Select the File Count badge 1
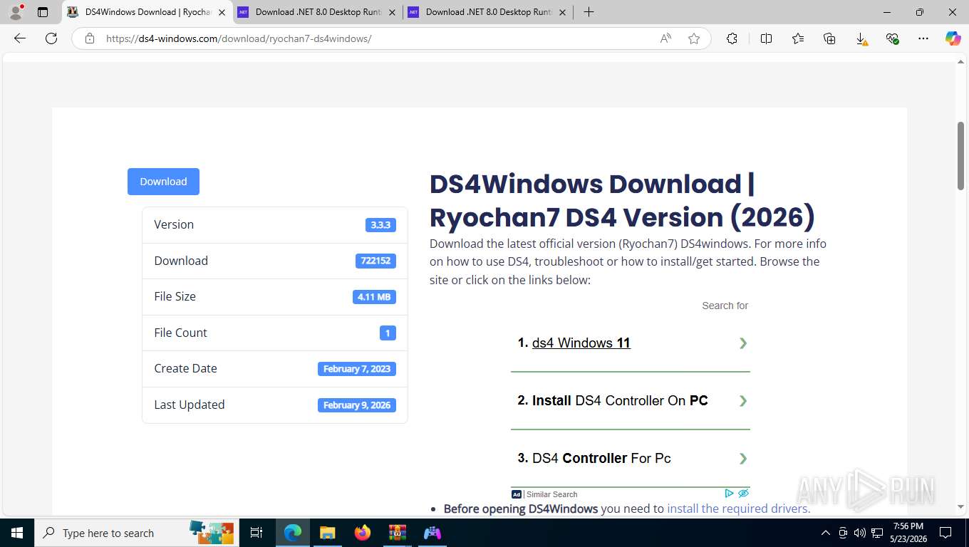This screenshot has height=547, width=969. pos(388,333)
